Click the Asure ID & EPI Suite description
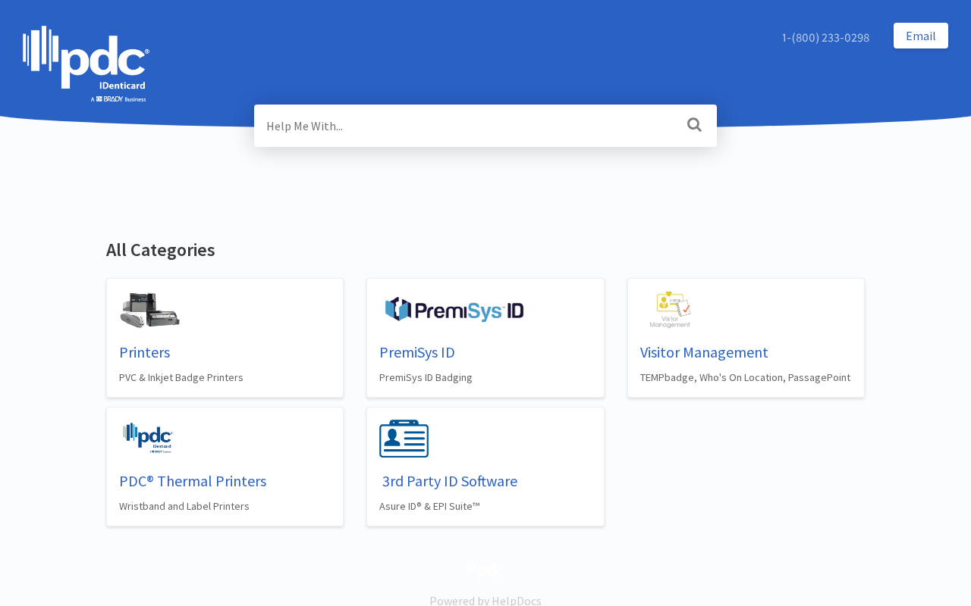The image size is (971, 606). coord(430,506)
